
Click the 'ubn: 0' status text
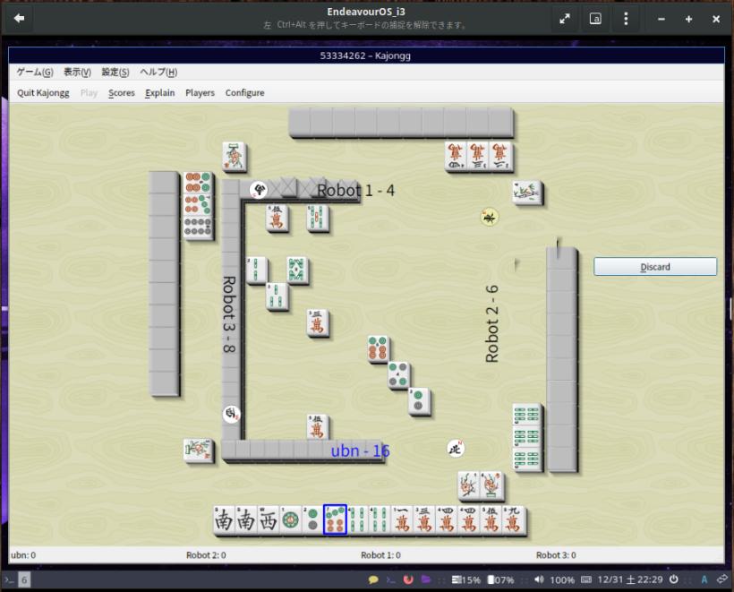(x=23, y=555)
